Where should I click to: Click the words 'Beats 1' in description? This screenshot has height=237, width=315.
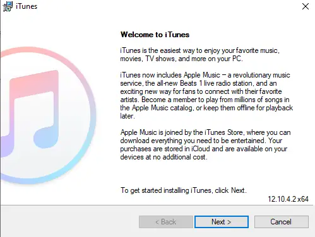coord(191,83)
